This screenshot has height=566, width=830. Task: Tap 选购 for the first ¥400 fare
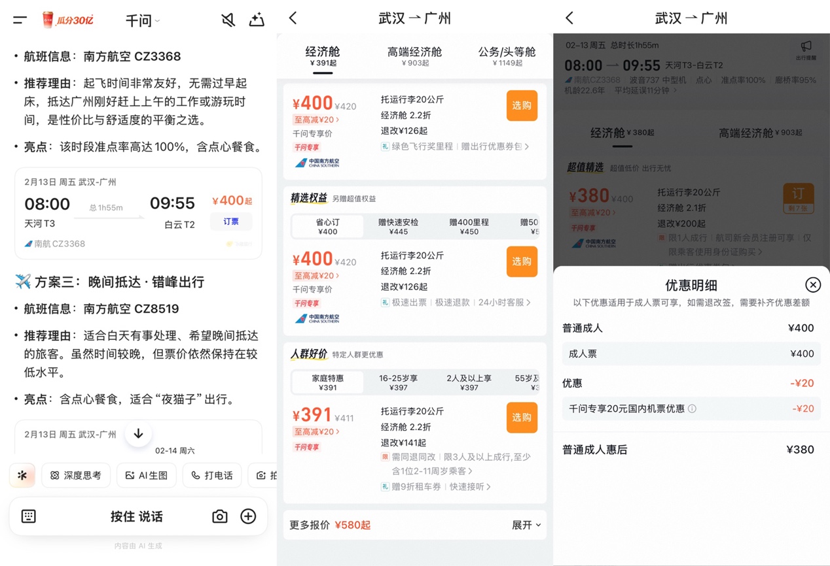point(522,106)
